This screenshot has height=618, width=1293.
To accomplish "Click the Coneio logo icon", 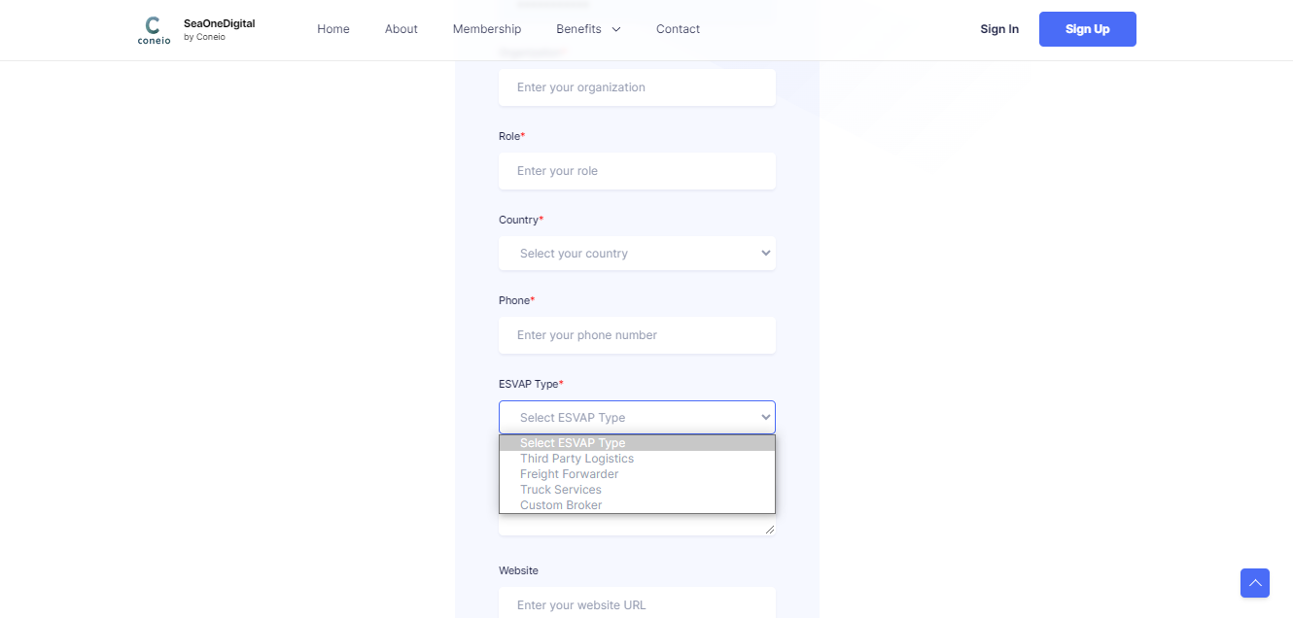I will tap(153, 30).
